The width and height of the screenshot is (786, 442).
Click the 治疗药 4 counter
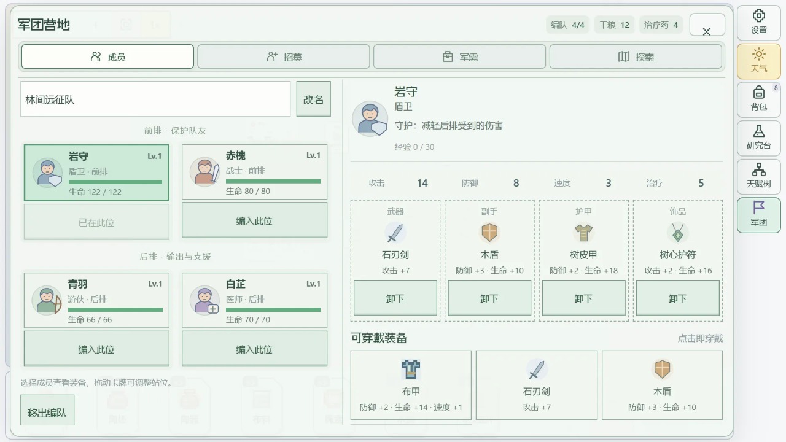click(661, 25)
